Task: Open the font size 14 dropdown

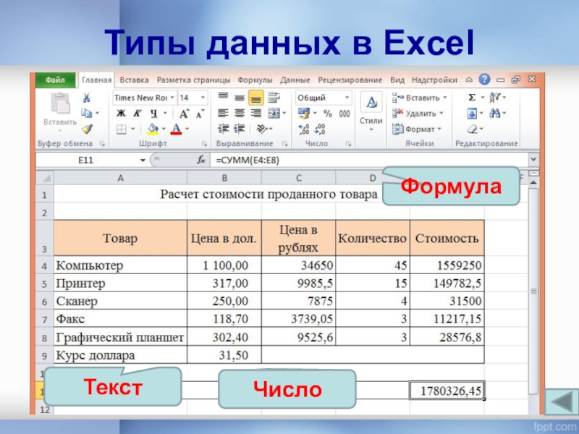Action: click(x=203, y=98)
